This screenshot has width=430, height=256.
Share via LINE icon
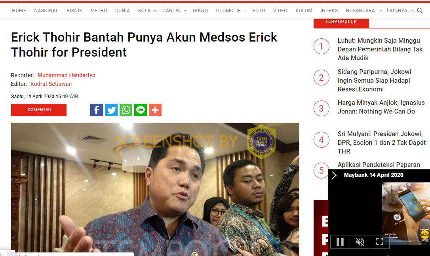(x=141, y=110)
